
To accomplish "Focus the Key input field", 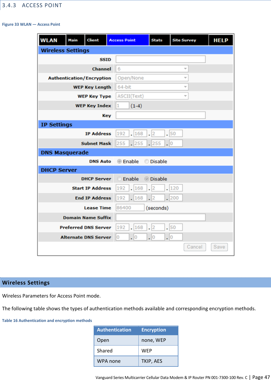I will click(161, 115).
